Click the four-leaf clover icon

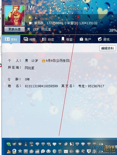click(x=60, y=151)
